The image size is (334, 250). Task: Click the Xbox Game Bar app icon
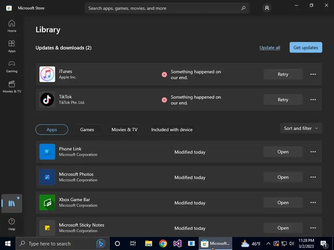point(47,202)
